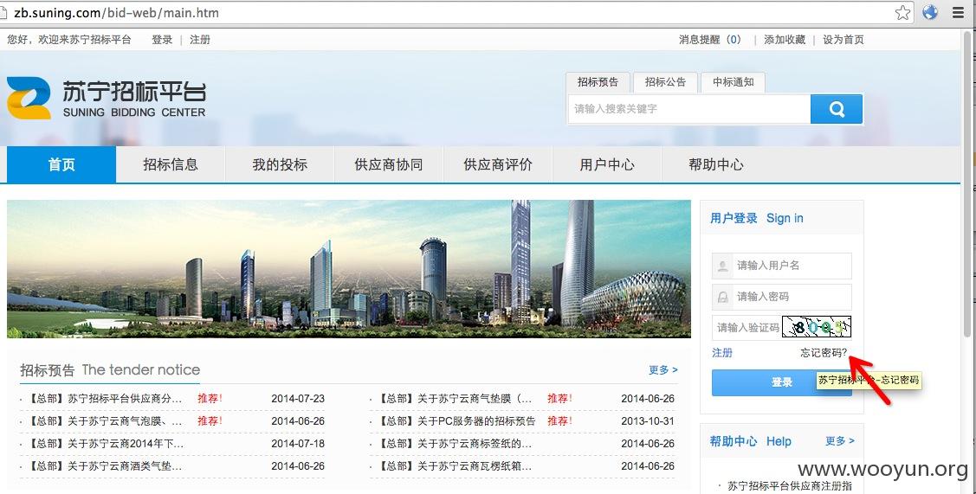Click the 招标预告 The tender notice heading

coord(110,370)
